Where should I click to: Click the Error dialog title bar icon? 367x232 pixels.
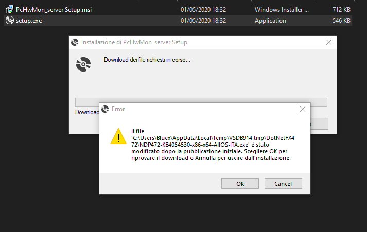coord(106,109)
